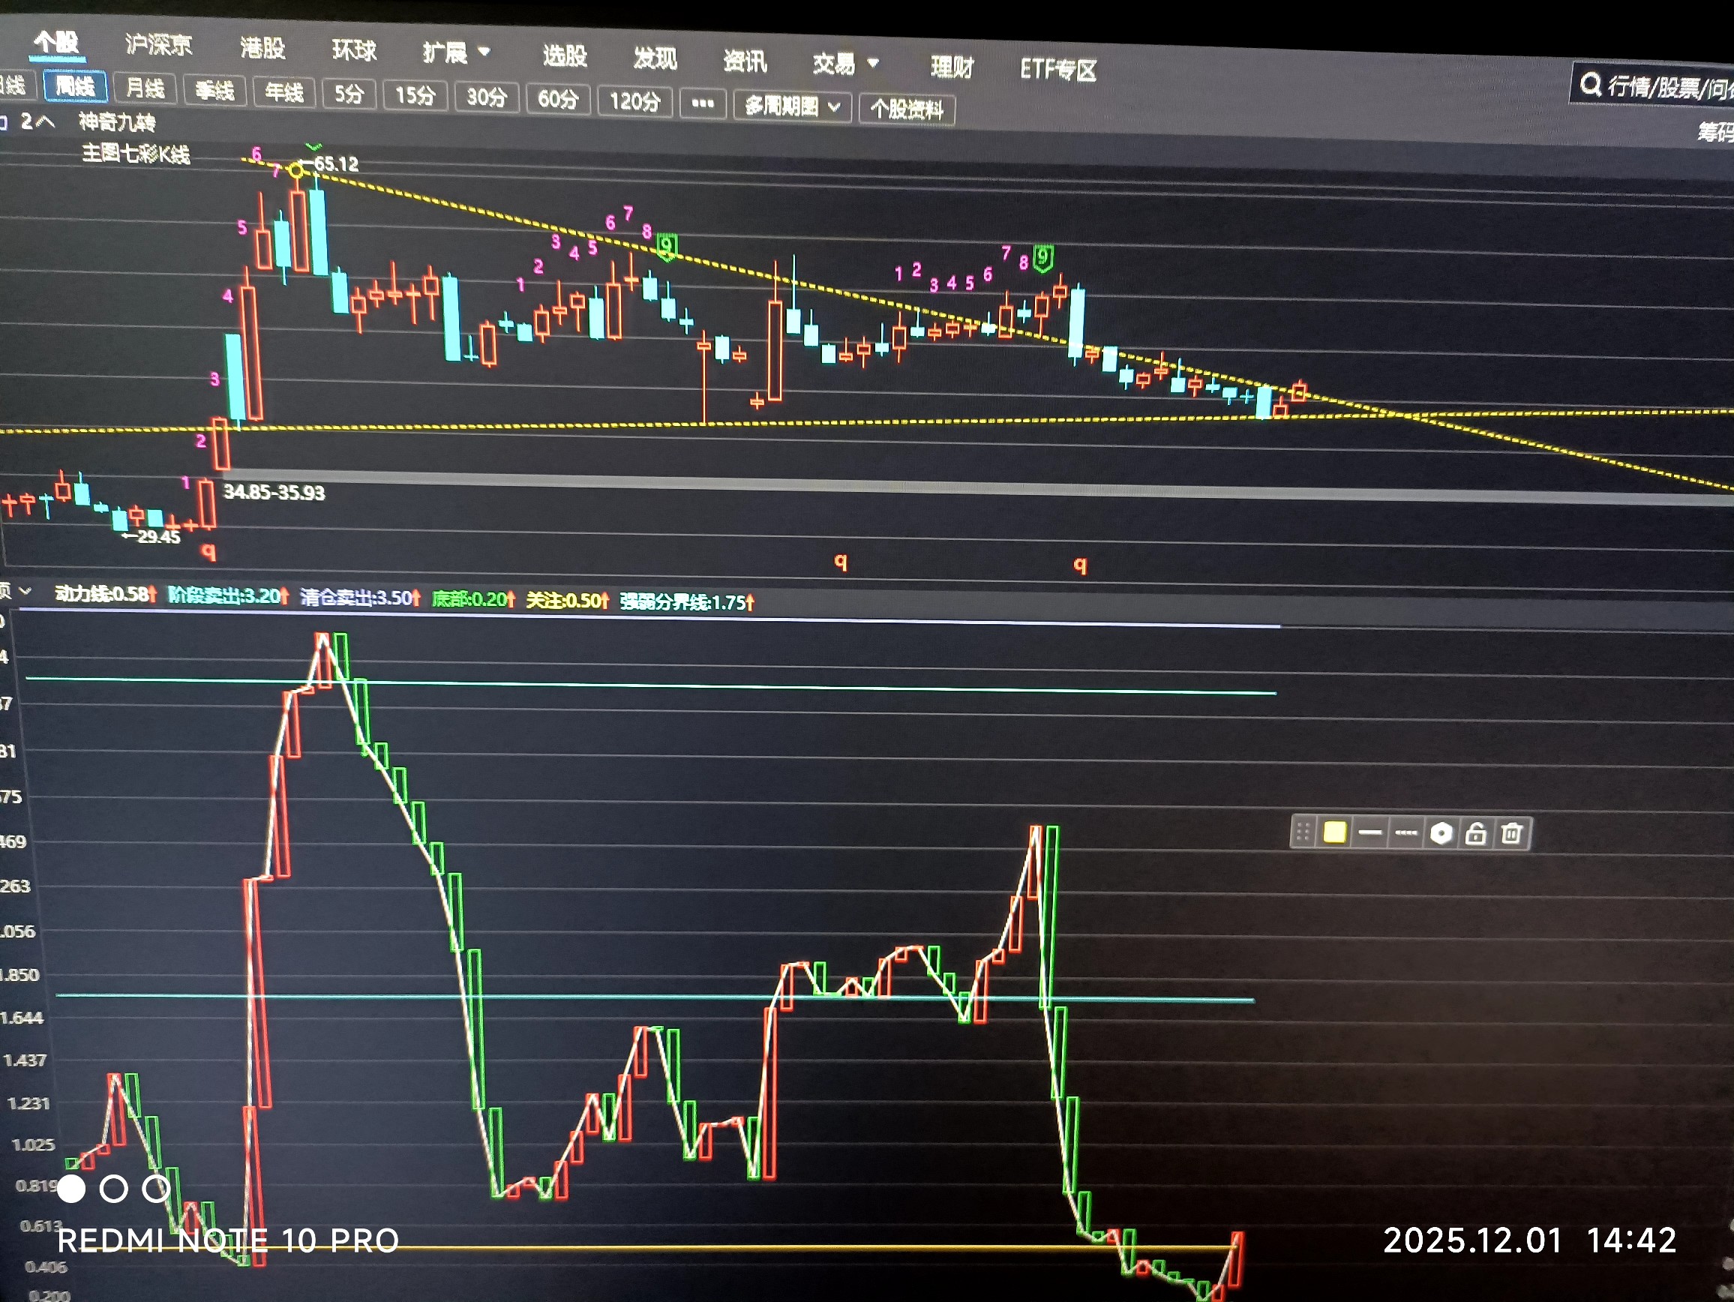Open the ETF专区 tab

[1057, 70]
